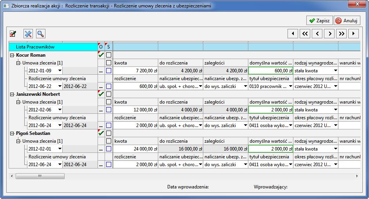The height and width of the screenshot is (199, 369).
Task: Click the horizontal scrollbar thumb
Action: click(x=40, y=176)
